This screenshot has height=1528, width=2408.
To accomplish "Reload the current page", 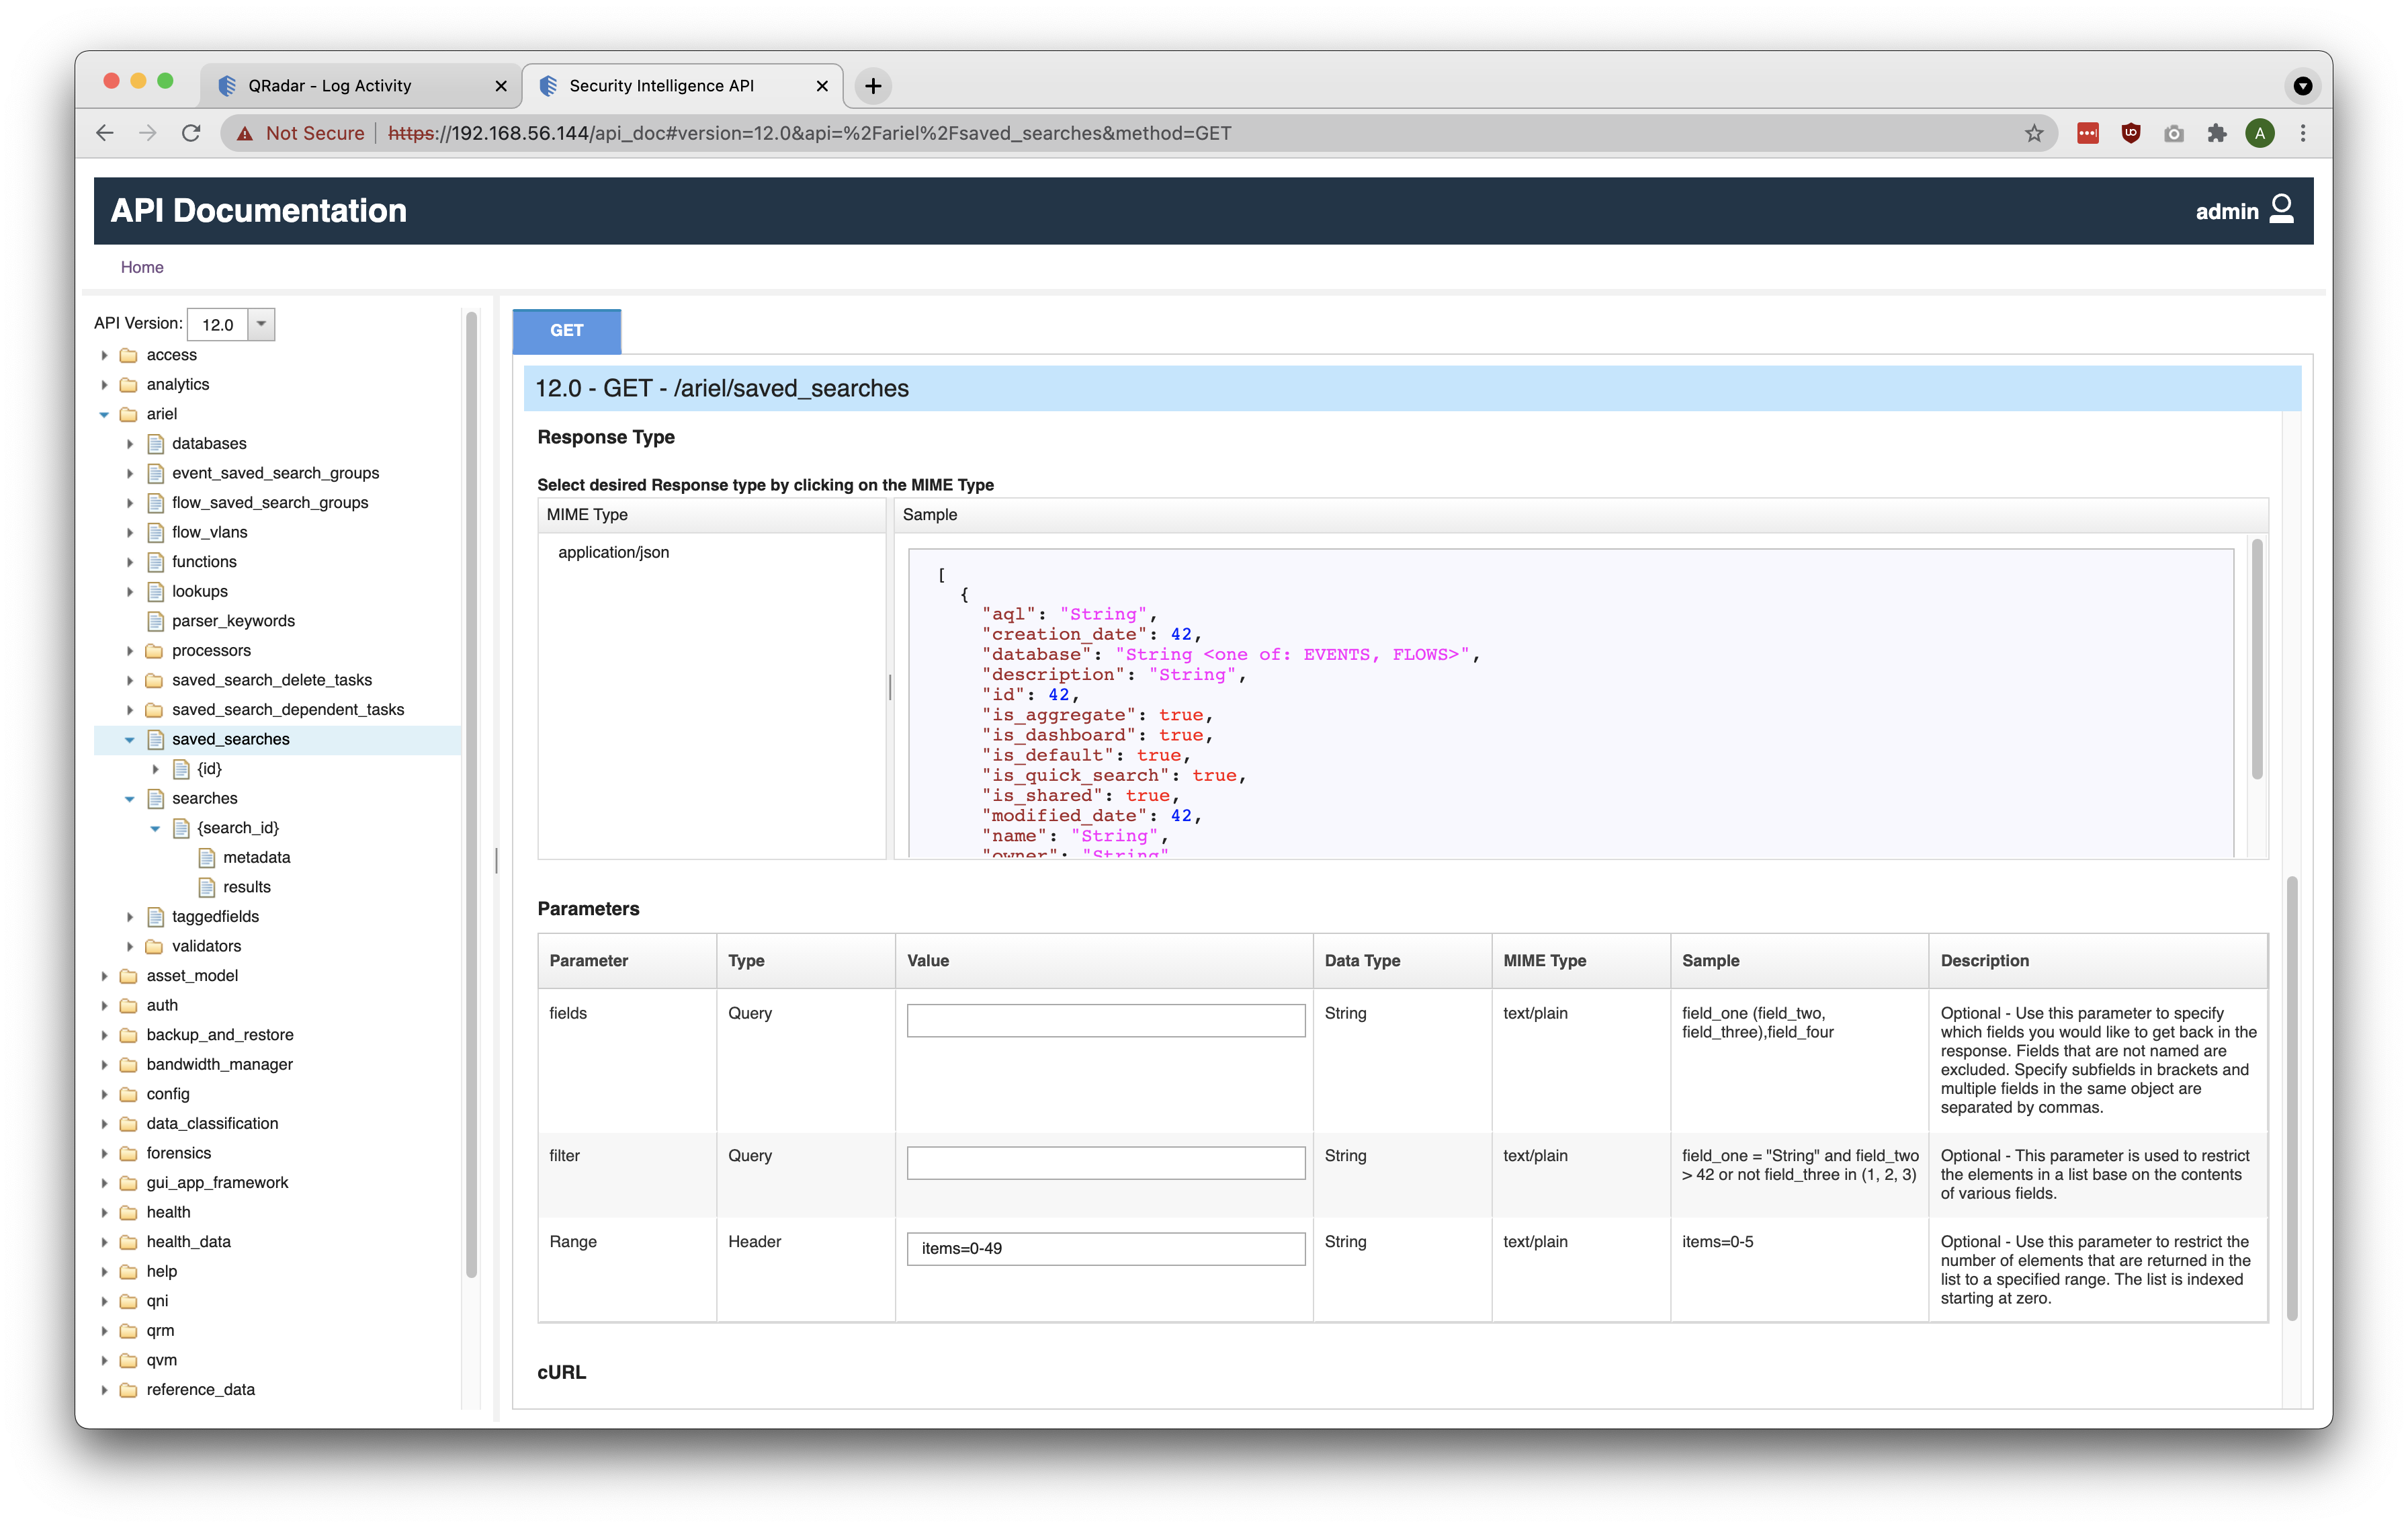I will pos(191,133).
